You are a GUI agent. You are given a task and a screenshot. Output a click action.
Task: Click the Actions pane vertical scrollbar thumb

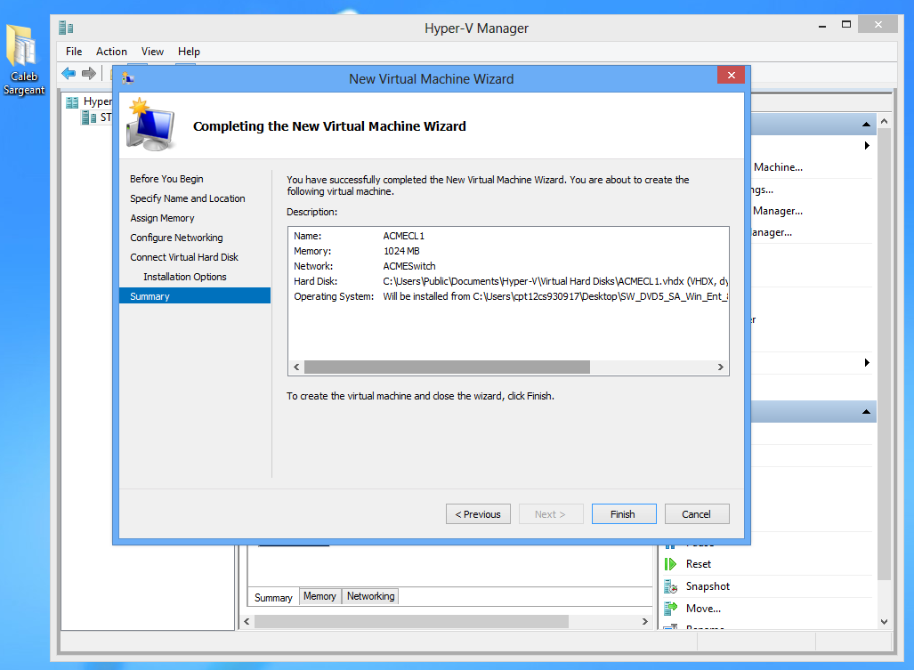click(x=885, y=354)
